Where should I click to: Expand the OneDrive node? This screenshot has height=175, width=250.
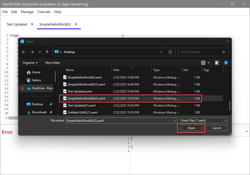click(22, 88)
